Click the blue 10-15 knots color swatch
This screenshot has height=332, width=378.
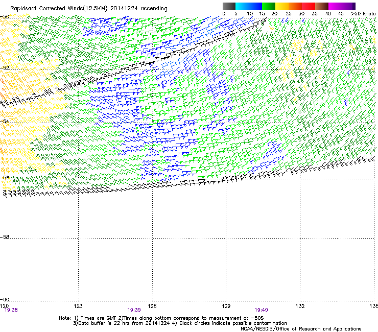point(255,6)
